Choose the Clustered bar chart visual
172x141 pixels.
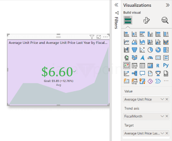click(142, 34)
